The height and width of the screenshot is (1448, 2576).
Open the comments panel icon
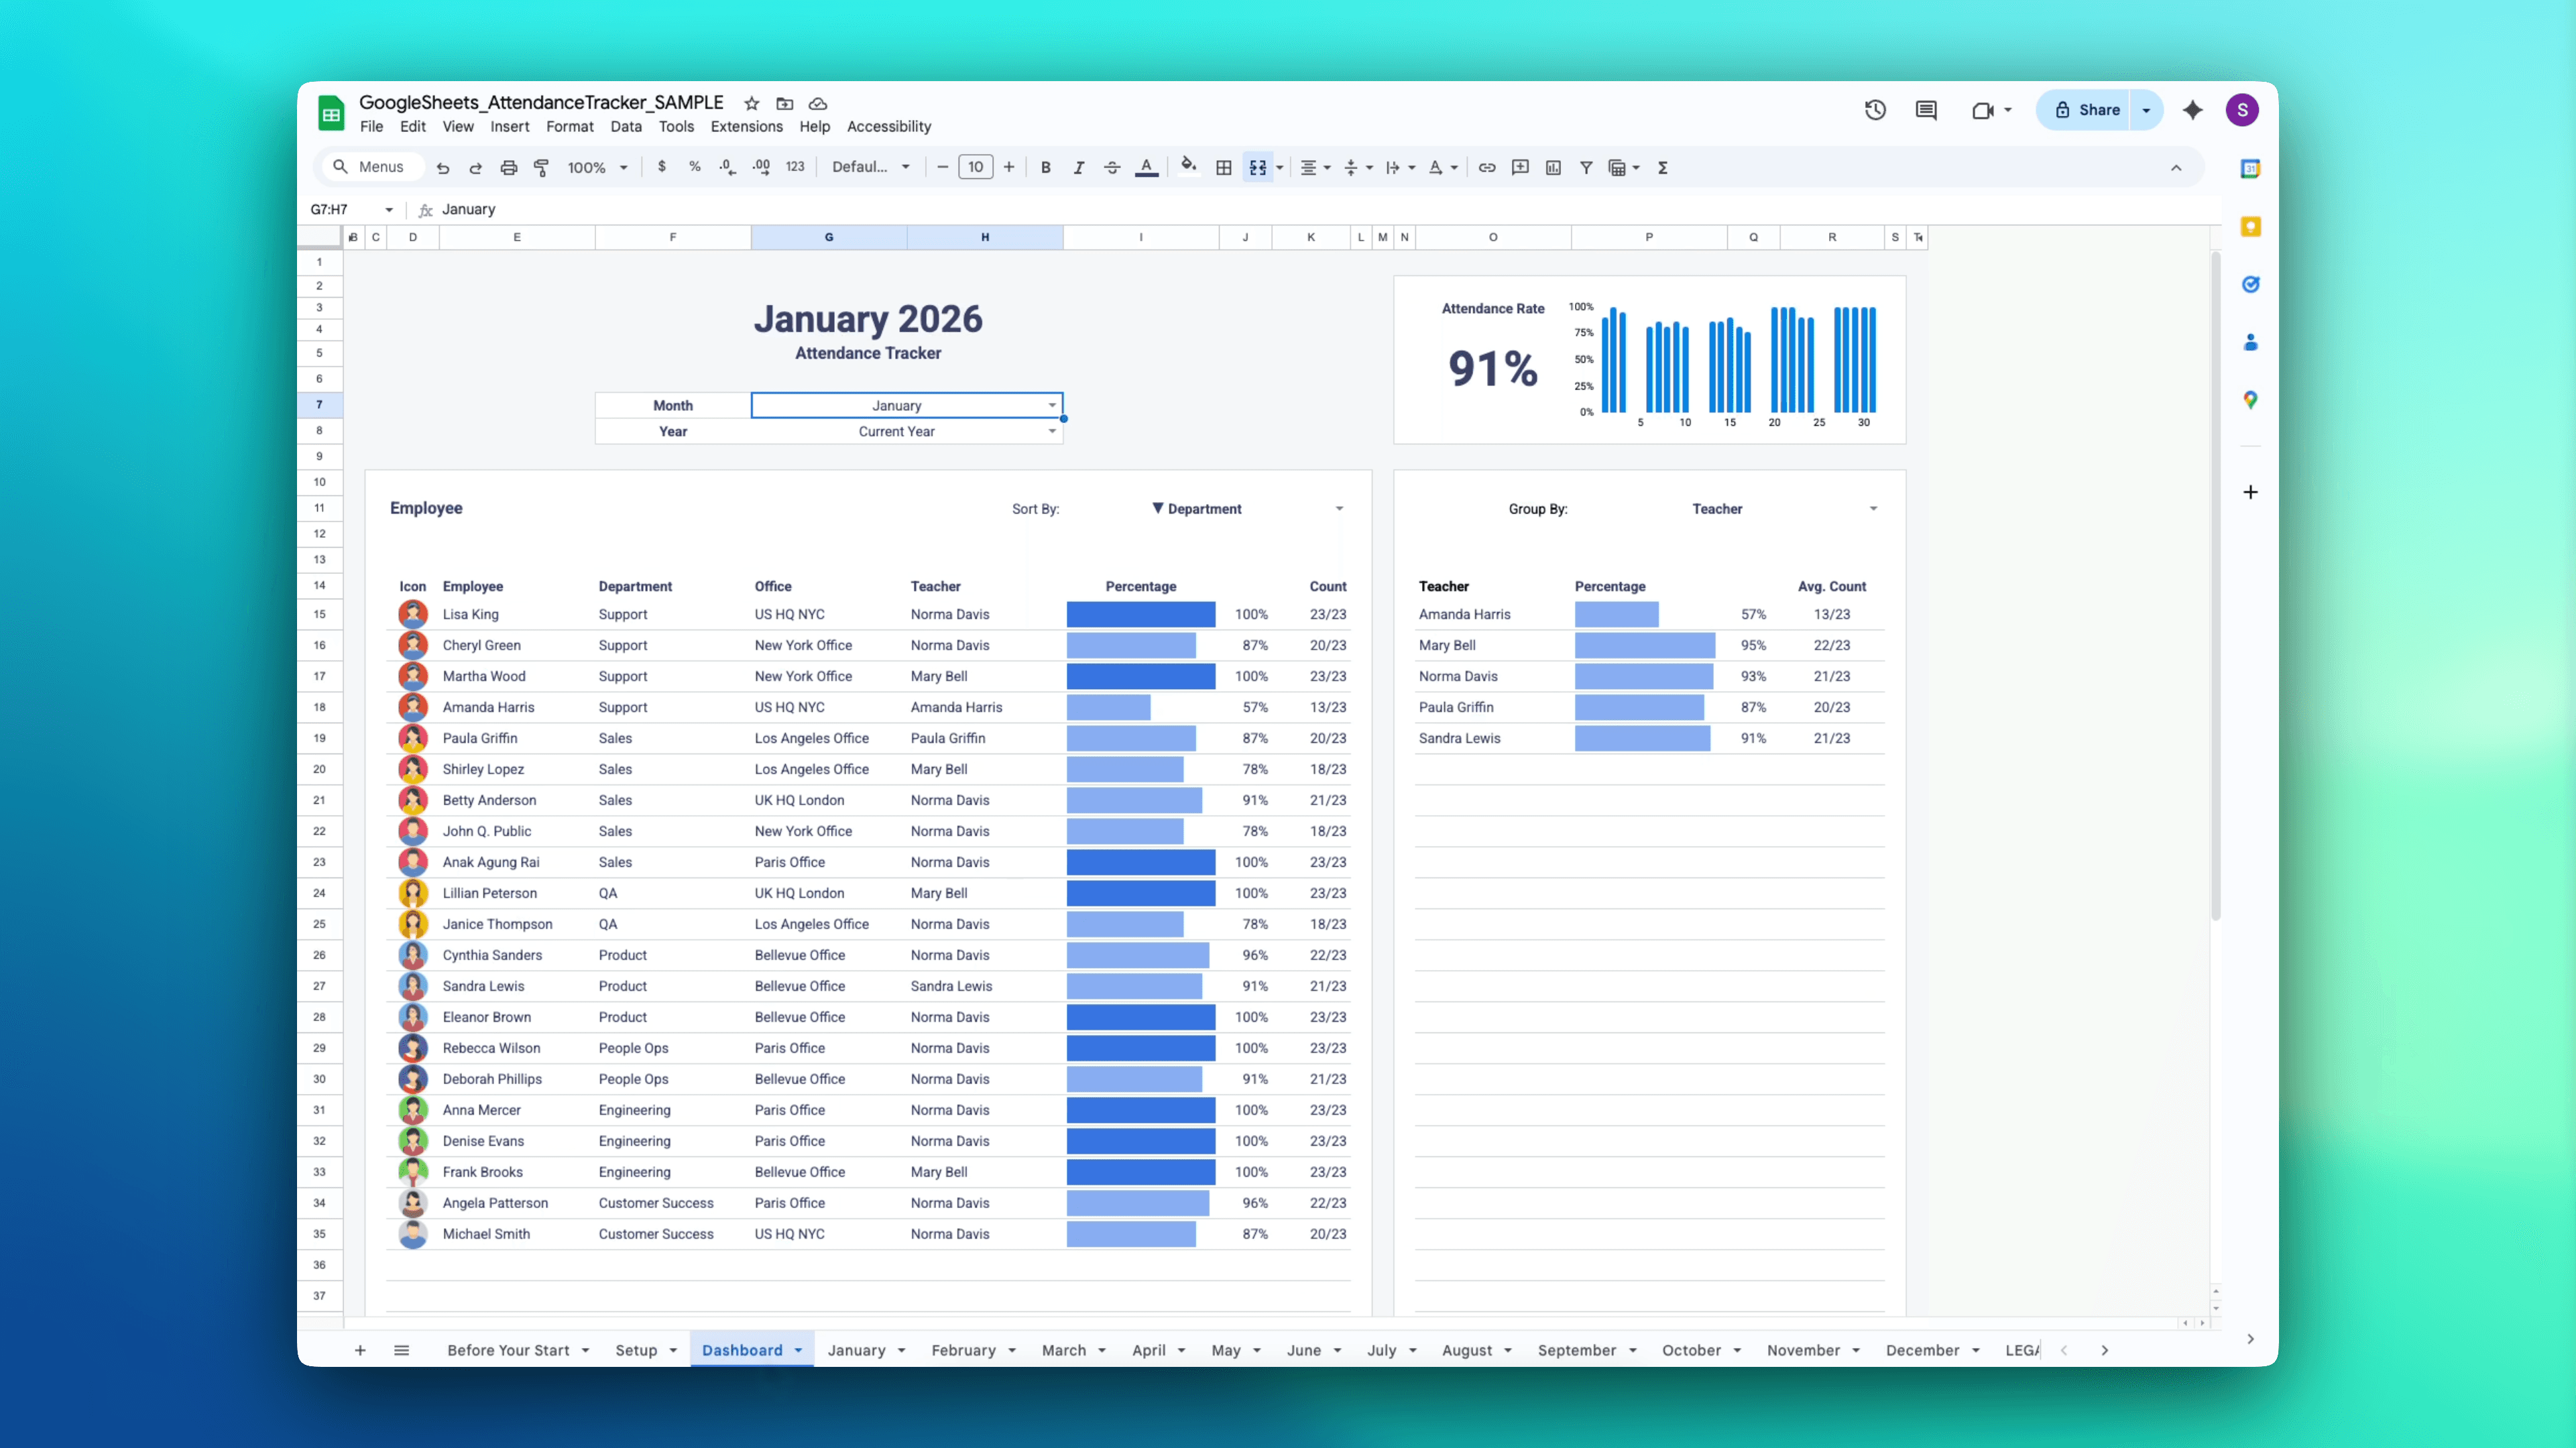pos(1926,109)
